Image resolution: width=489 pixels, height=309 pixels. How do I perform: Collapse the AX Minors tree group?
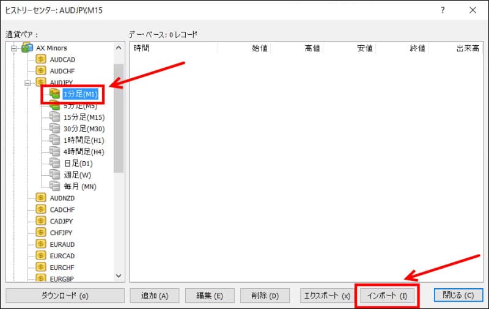pos(13,48)
